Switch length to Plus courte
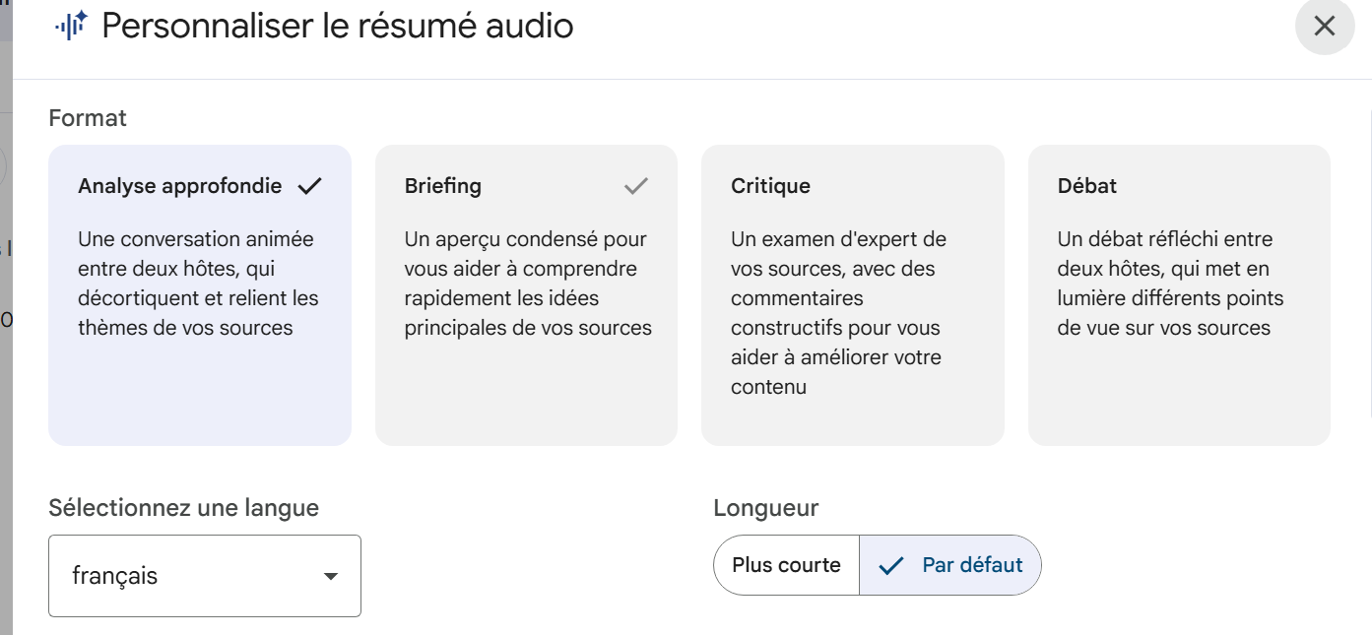The height and width of the screenshot is (635, 1372). [786, 565]
